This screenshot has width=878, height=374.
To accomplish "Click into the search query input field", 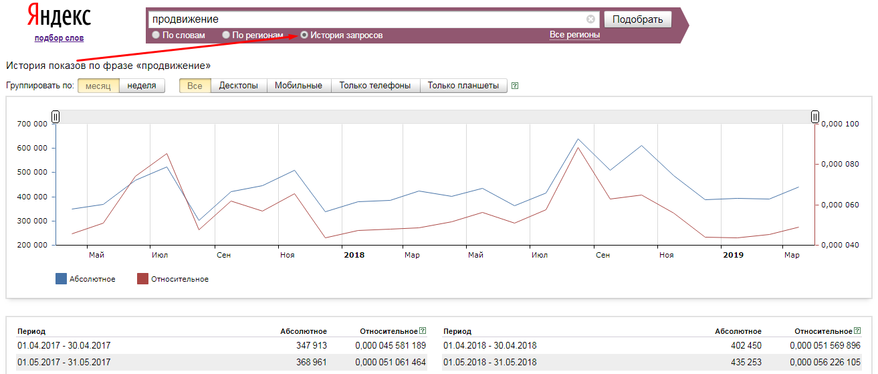I will tap(366, 19).
